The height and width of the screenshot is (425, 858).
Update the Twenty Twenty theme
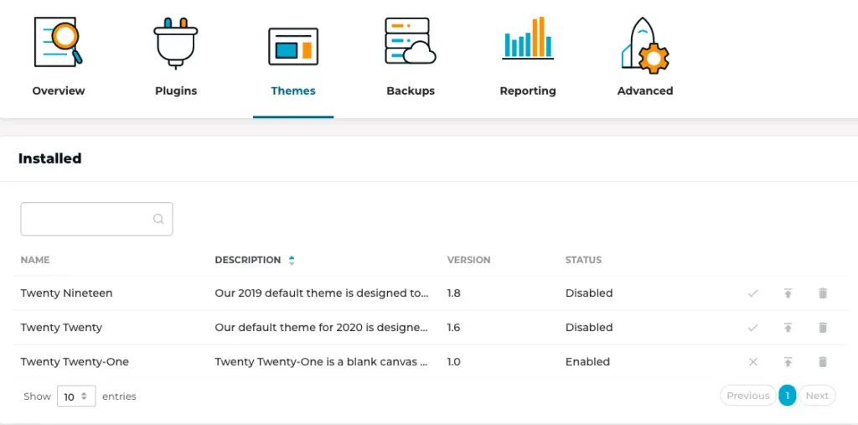[x=788, y=328]
